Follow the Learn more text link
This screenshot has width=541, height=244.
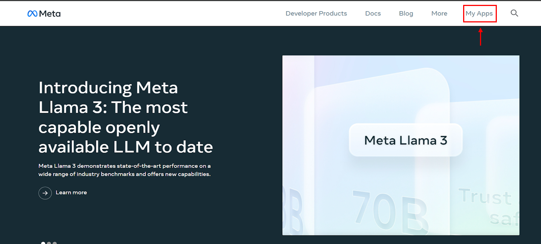(71, 192)
